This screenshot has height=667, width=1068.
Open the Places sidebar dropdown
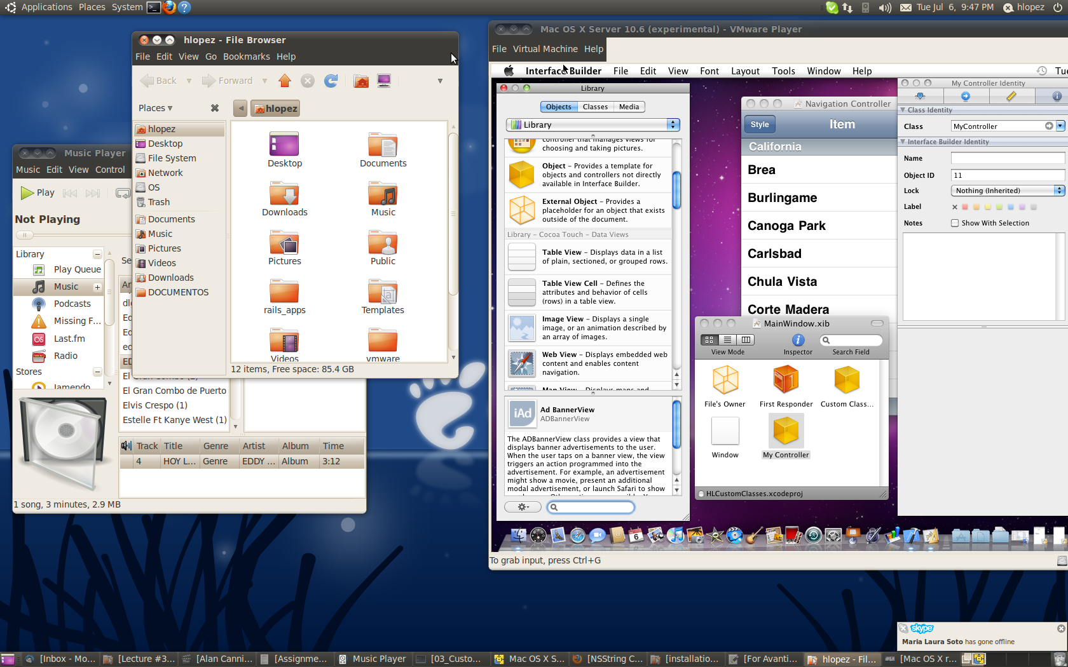click(156, 108)
